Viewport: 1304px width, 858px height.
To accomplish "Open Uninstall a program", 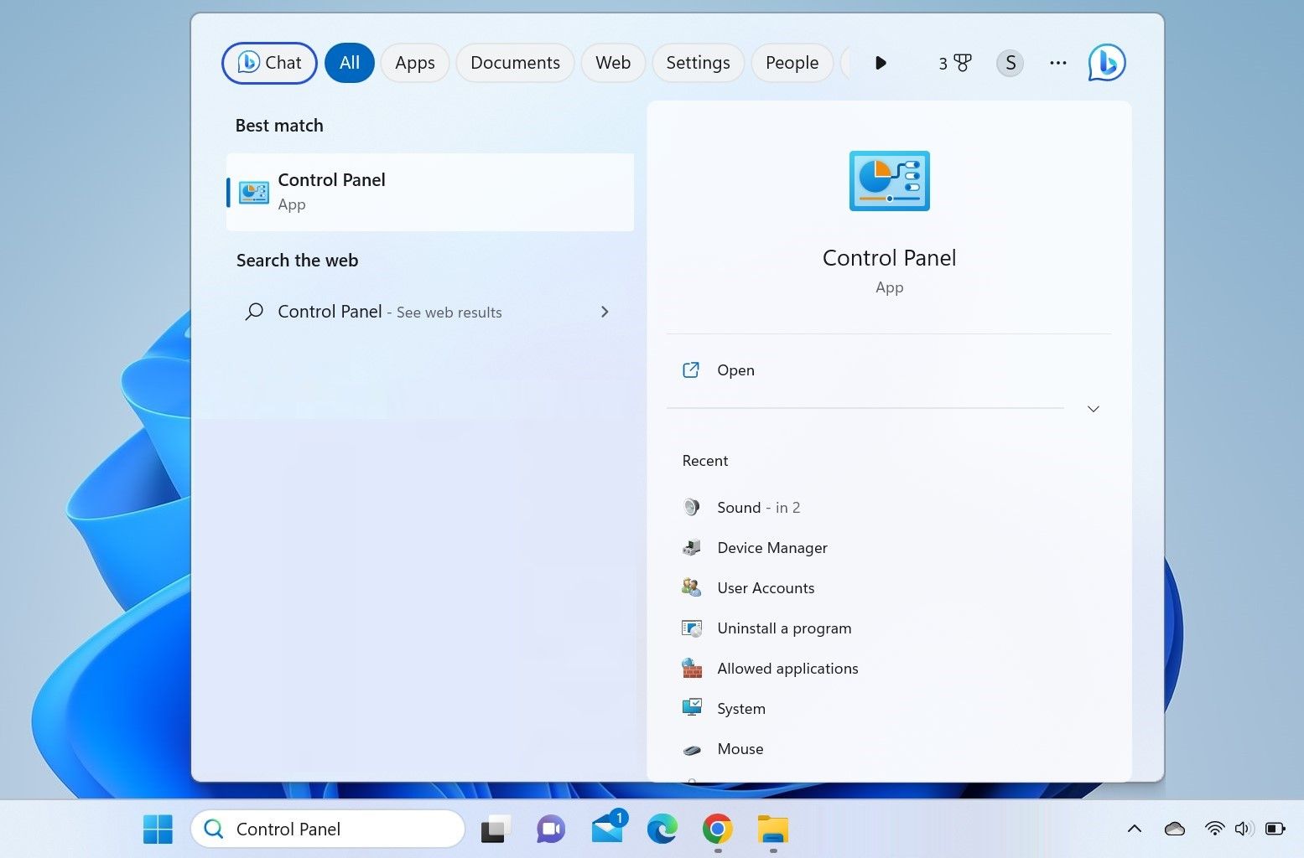I will point(784,628).
